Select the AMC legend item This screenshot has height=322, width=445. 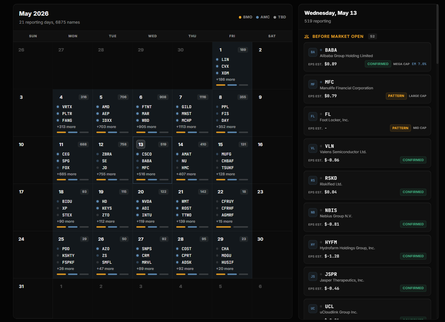pos(263,17)
